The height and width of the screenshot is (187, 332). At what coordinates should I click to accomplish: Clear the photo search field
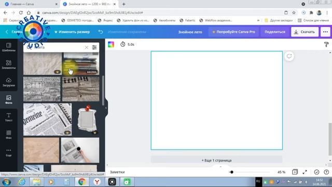[87, 47]
